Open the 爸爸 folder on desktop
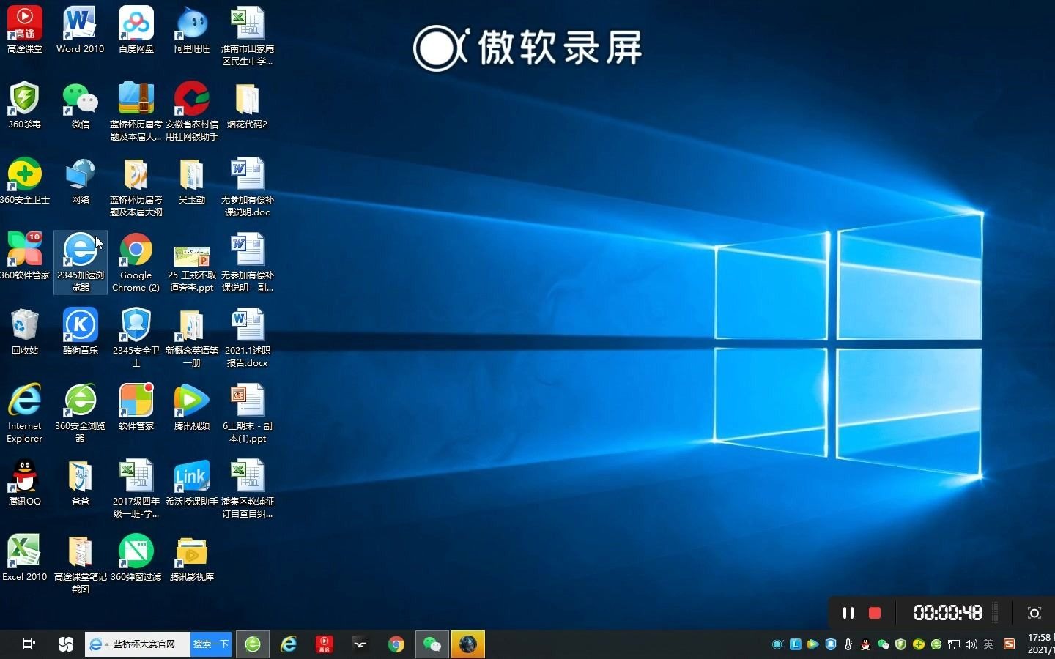This screenshot has width=1055, height=659. tap(81, 483)
